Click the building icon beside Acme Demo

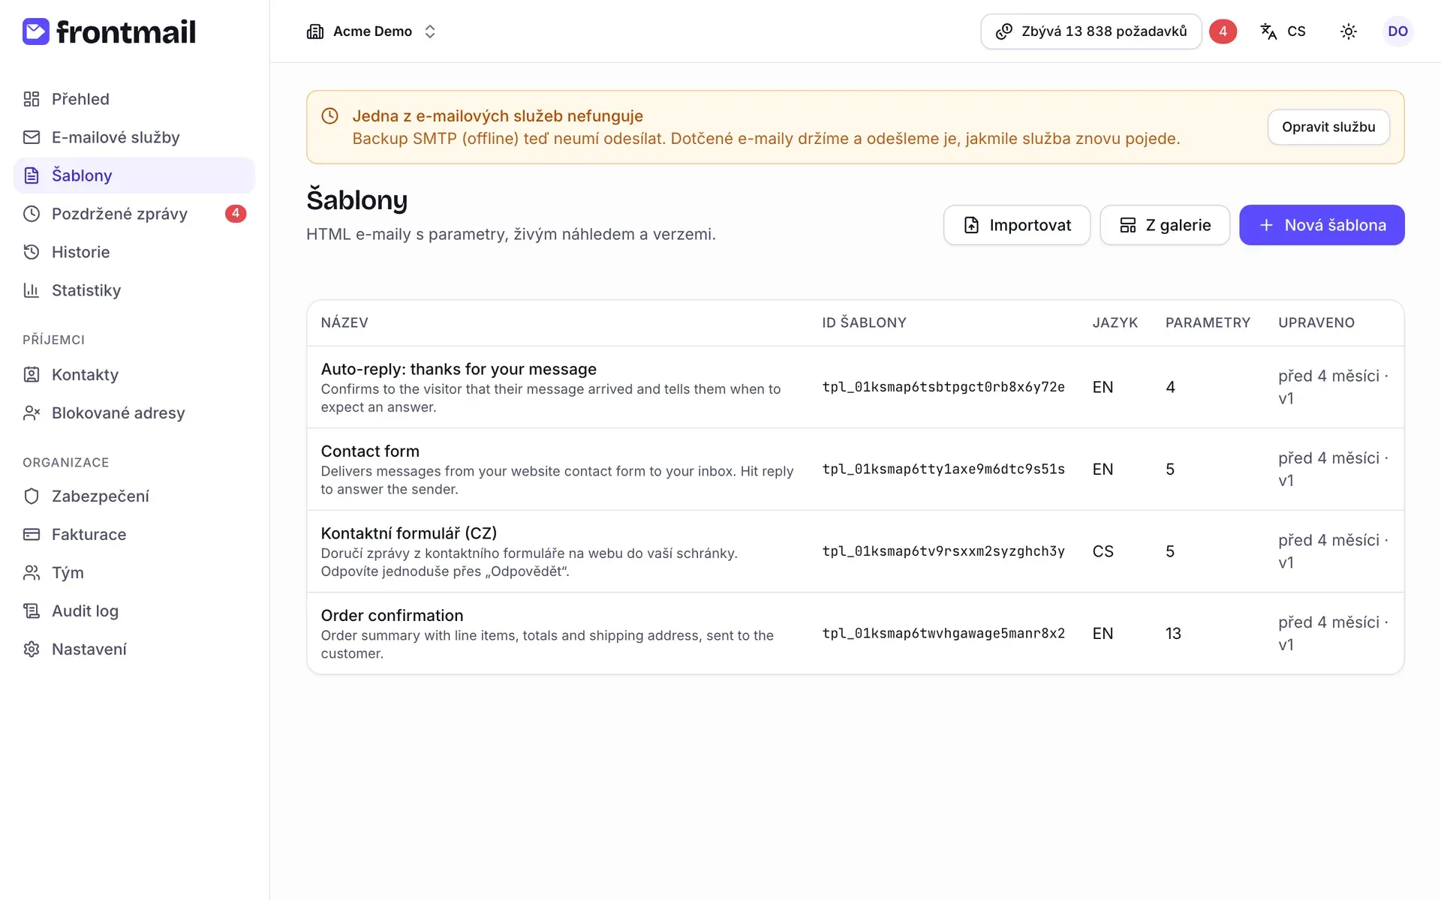click(315, 31)
